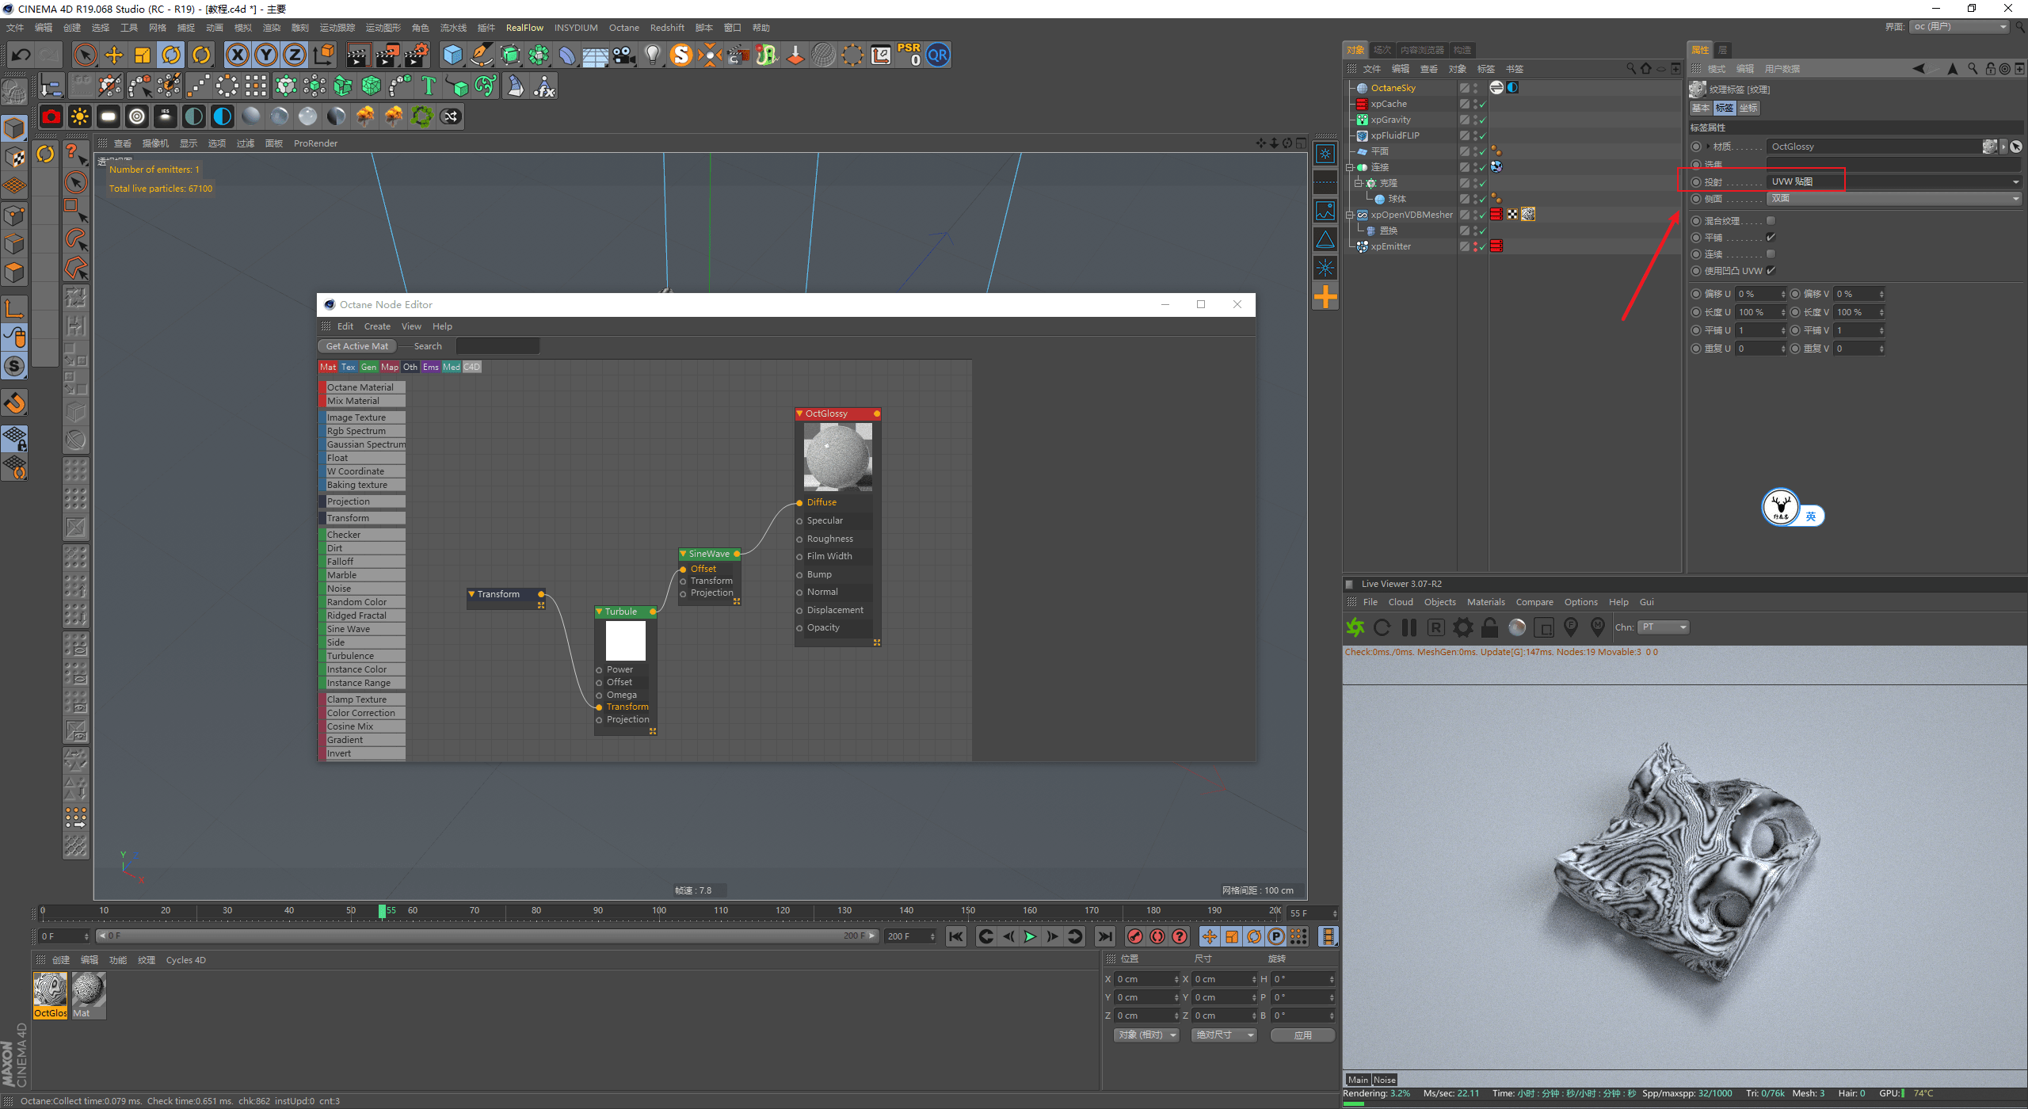Viewport: 2028px width, 1109px height.
Task: Toggle the 平铺 checkbox
Action: pos(1771,238)
